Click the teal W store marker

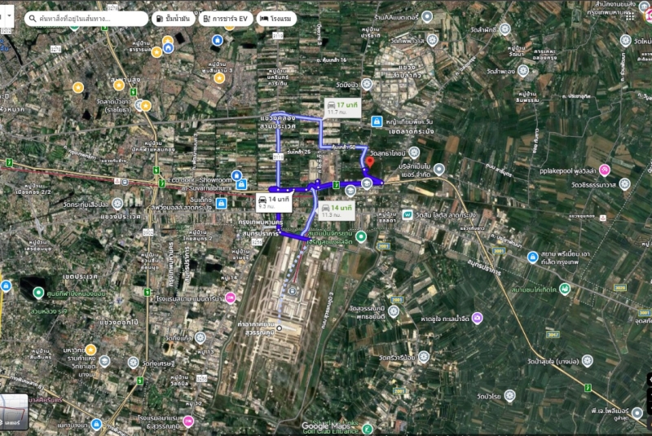coord(407,214)
